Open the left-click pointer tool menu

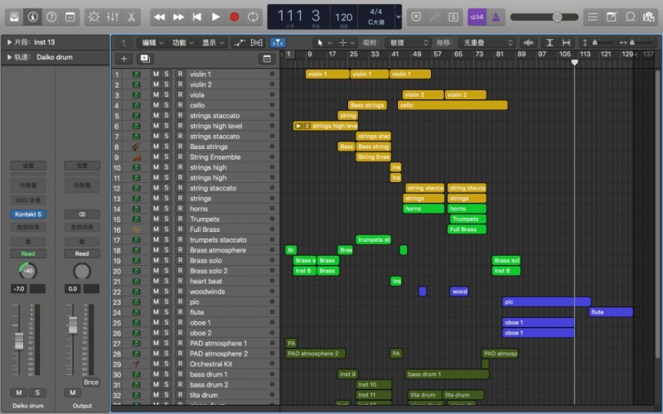point(324,43)
